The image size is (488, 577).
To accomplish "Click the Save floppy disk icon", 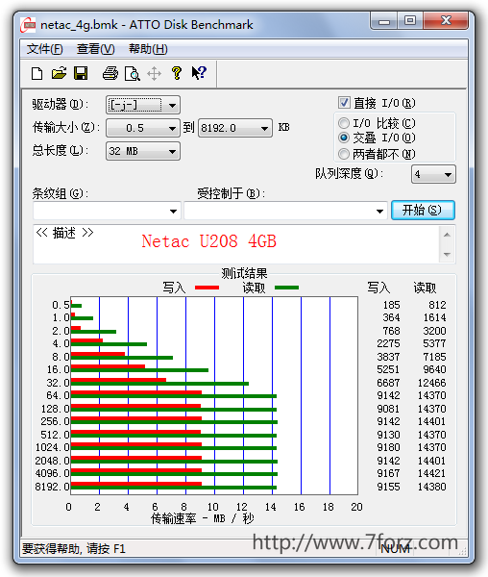I will tap(81, 73).
